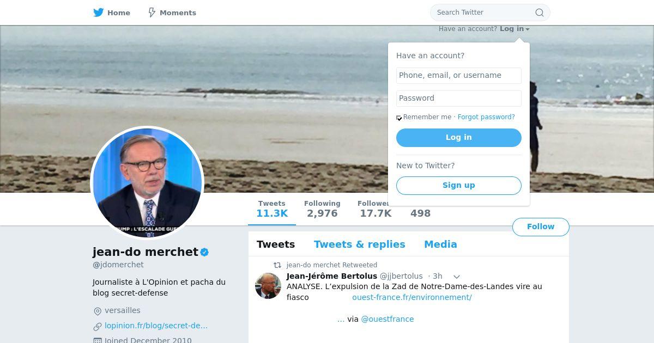This screenshot has width=654, height=343.
Task: Select the Tweets 11.3K stat tab
Action: coord(271,209)
